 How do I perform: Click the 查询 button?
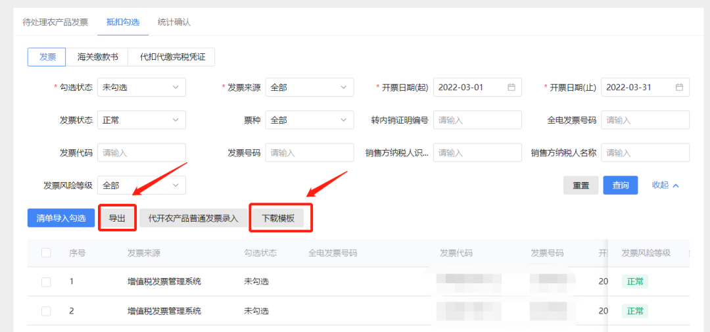pyautogui.click(x=621, y=185)
